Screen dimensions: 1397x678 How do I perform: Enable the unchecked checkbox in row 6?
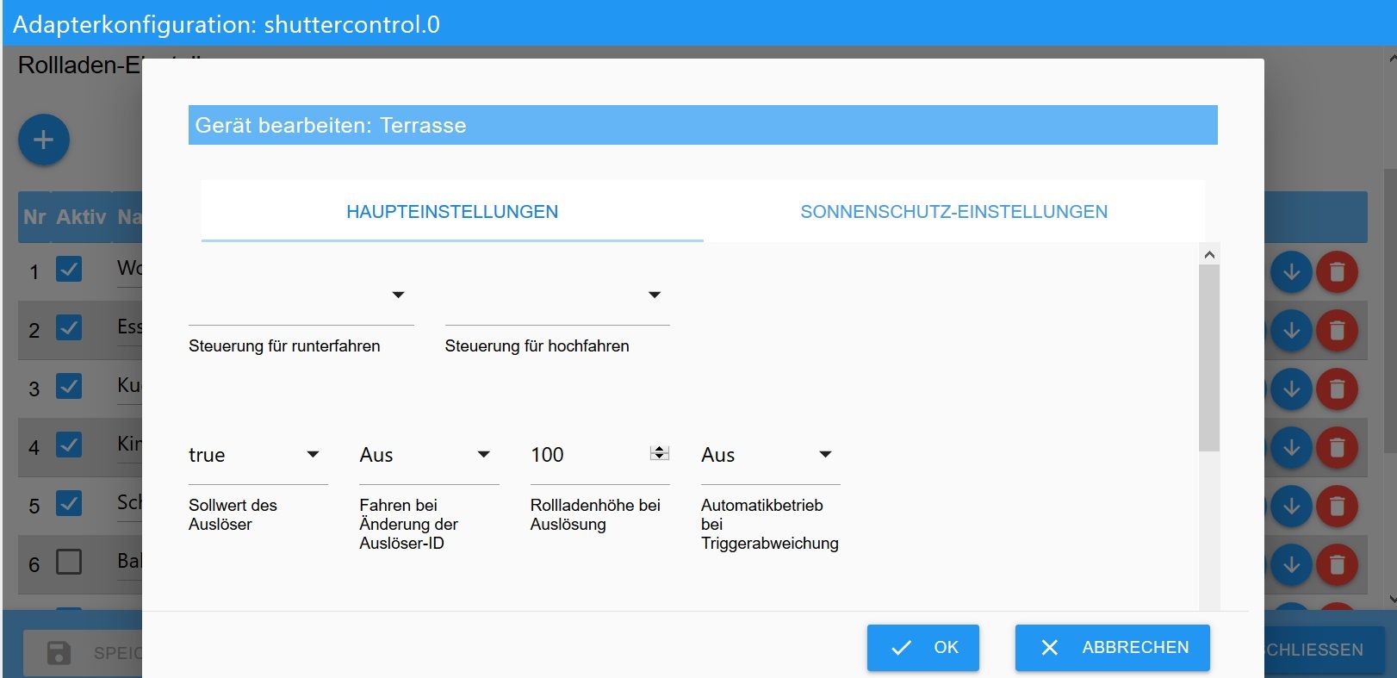click(x=69, y=562)
